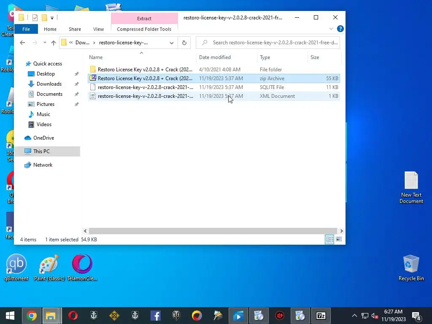
Task: Select Network in navigation pane
Action: coord(43,165)
